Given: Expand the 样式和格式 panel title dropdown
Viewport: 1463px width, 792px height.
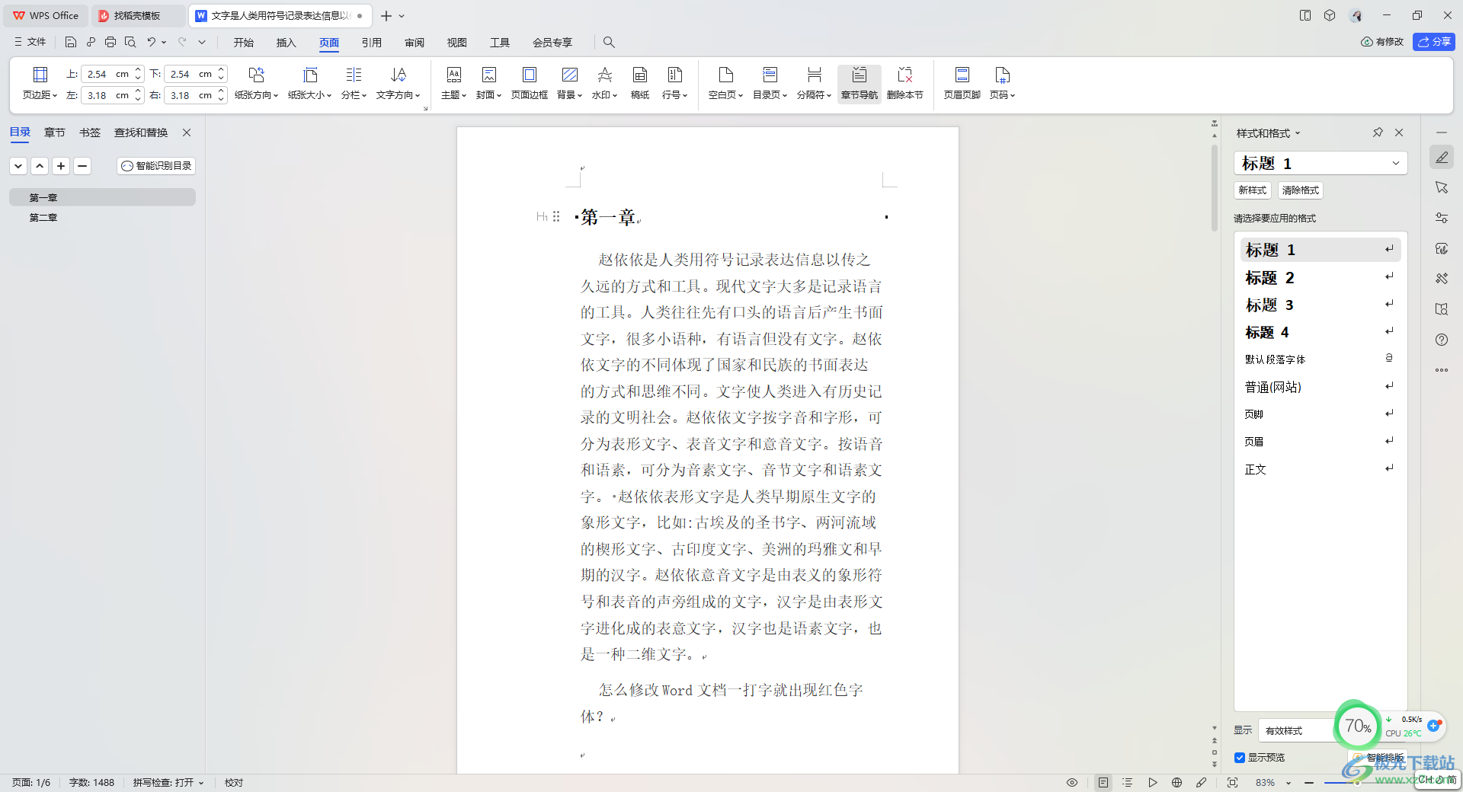Looking at the screenshot, I should tap(1298, 133).
